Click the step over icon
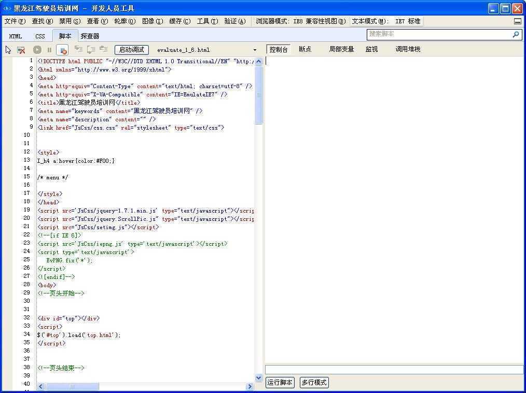 (91, 50)
